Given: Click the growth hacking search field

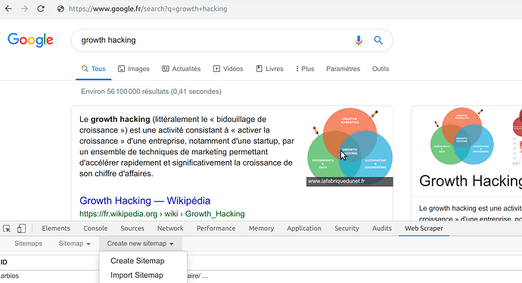Looking at the screenshot, I should coord(213,40).
